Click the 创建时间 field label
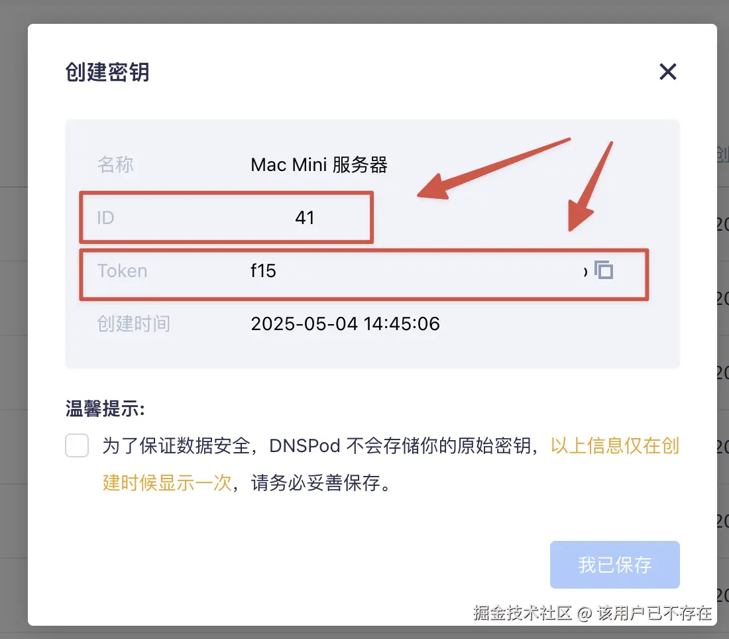The image size is (729, 639). tap(133, 323)
